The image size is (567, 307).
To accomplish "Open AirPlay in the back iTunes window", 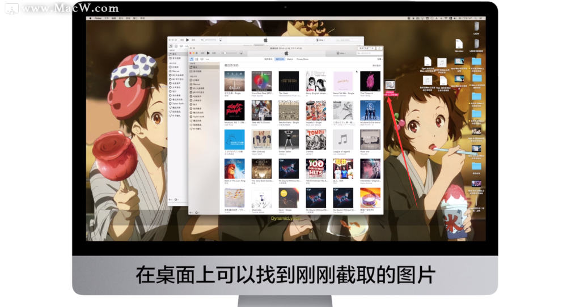I will 220,40.
